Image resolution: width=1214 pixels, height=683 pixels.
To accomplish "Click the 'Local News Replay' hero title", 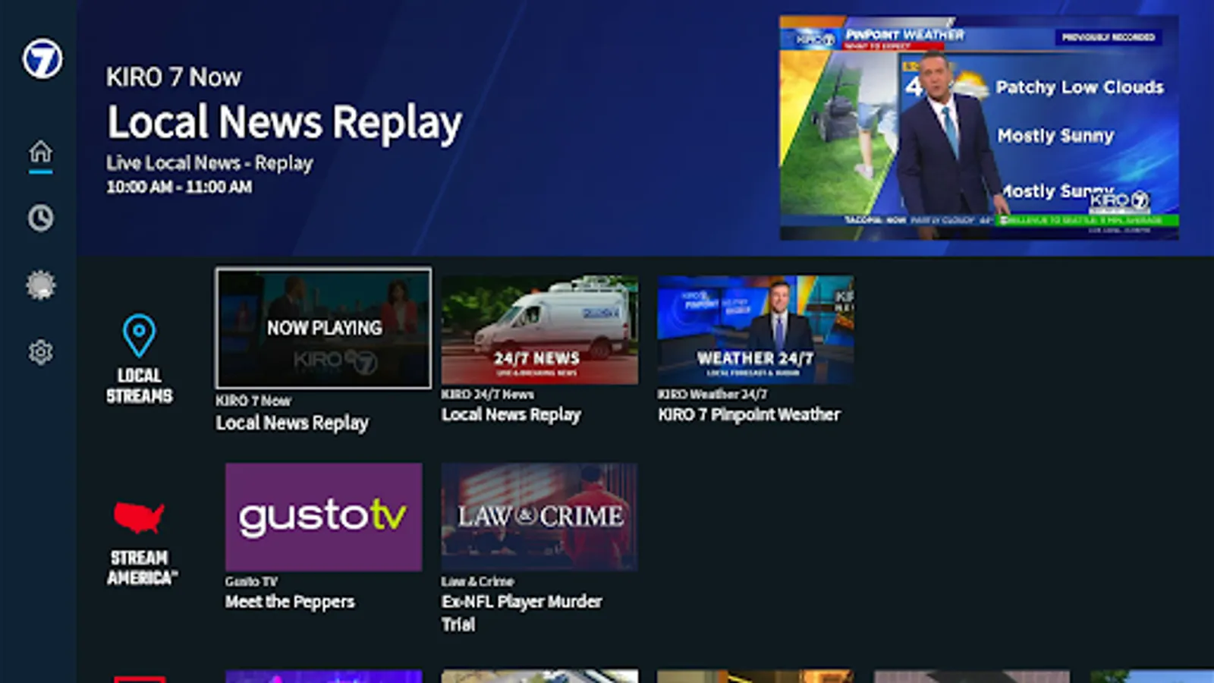I will 285,123.
